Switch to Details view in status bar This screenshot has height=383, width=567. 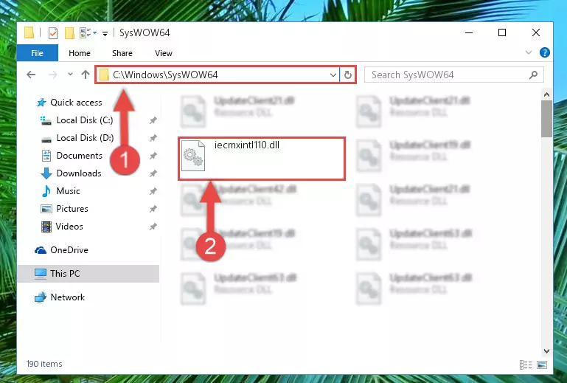click(526, 365)
